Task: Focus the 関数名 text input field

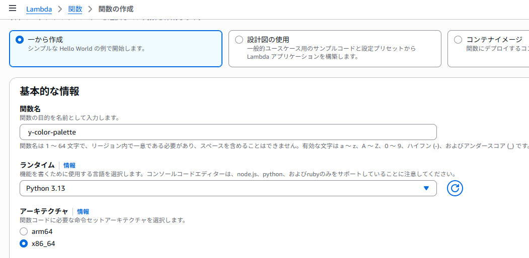Action: [x=228, y=132]
